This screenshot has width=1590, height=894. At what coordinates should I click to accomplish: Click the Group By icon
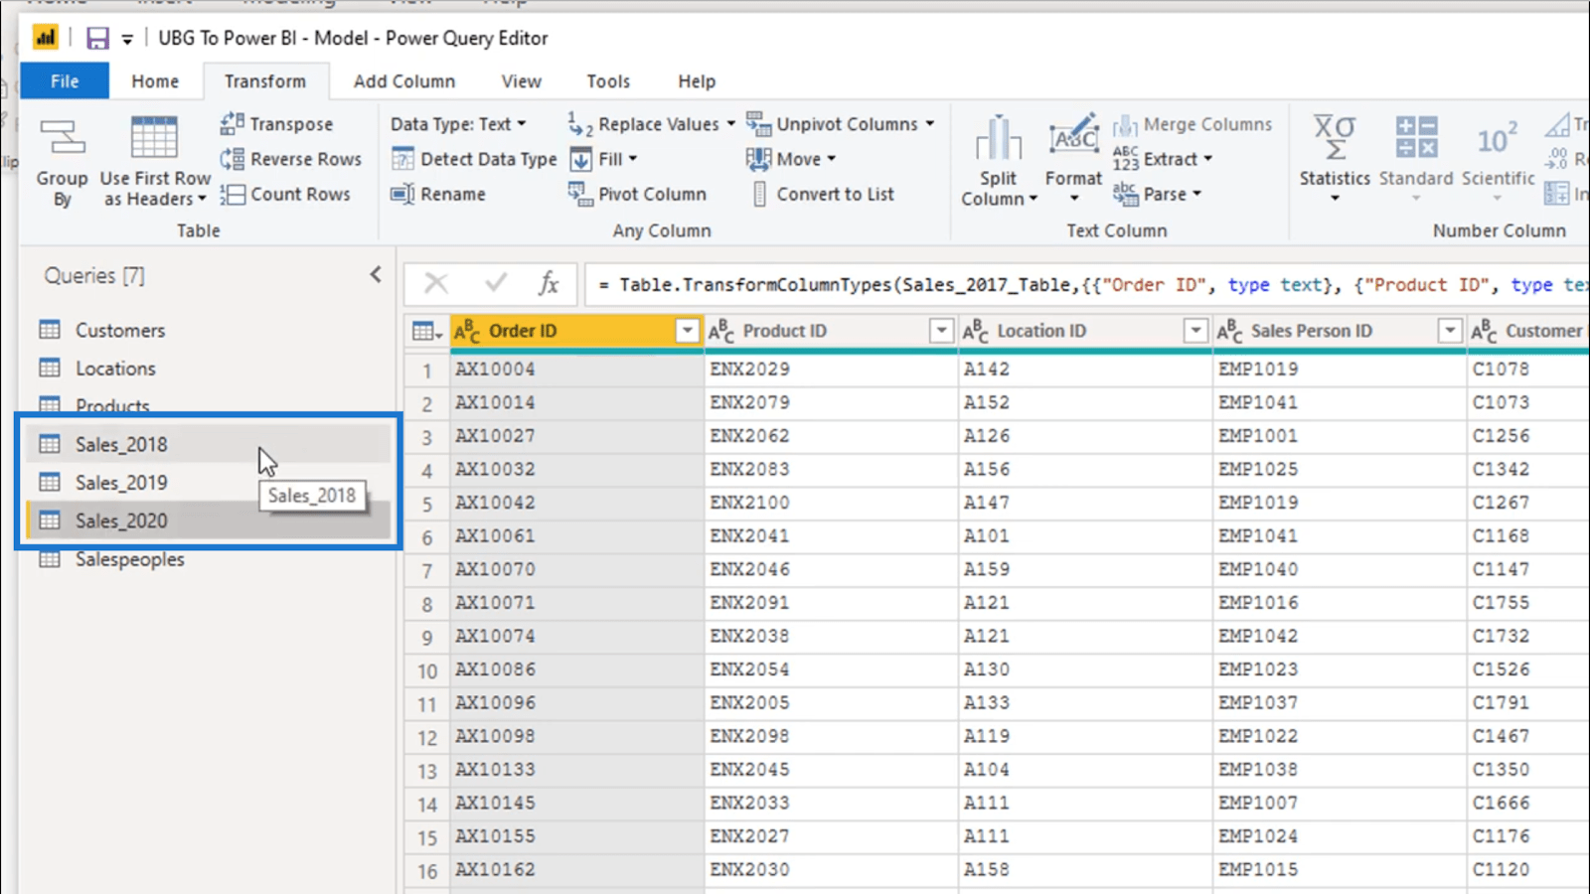62,138
